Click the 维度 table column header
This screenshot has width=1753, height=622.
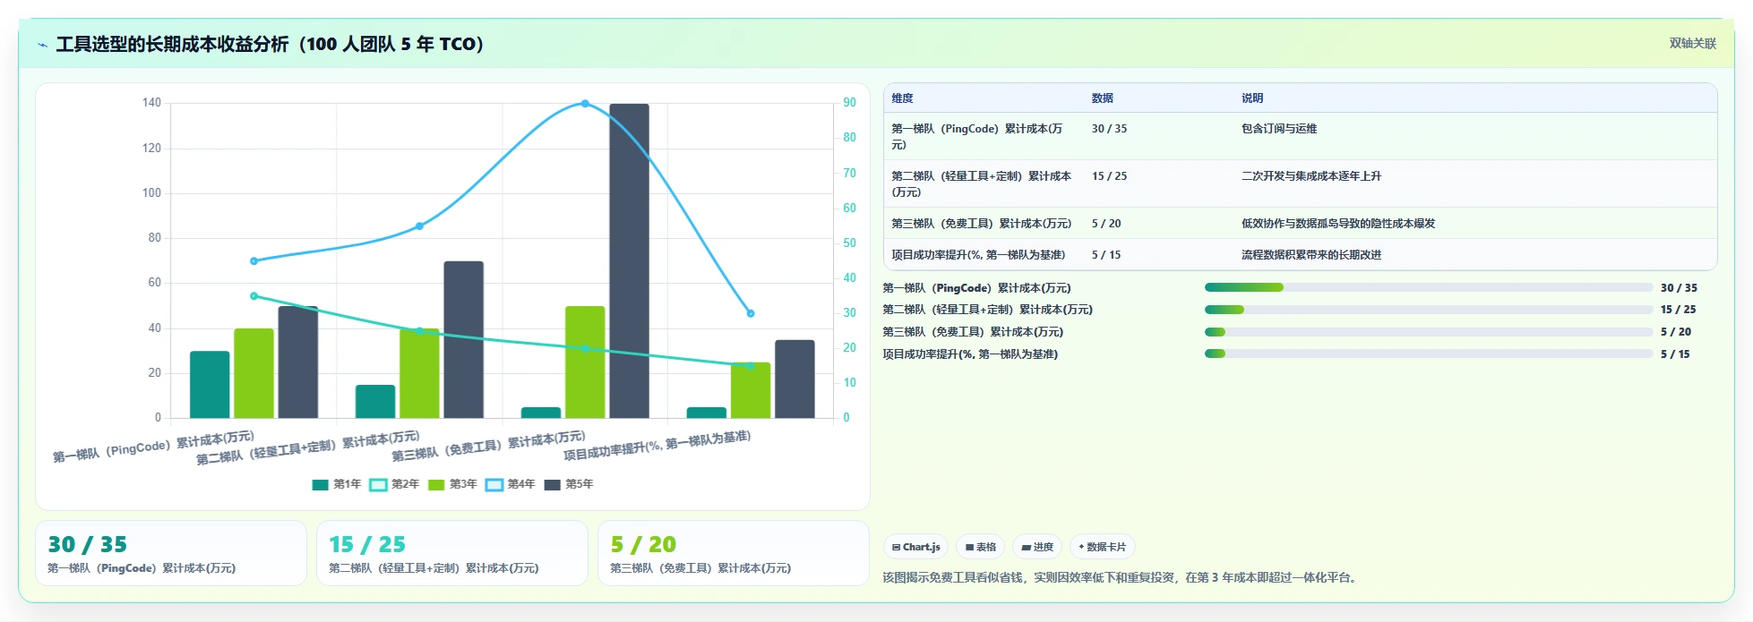pos(902,98)
